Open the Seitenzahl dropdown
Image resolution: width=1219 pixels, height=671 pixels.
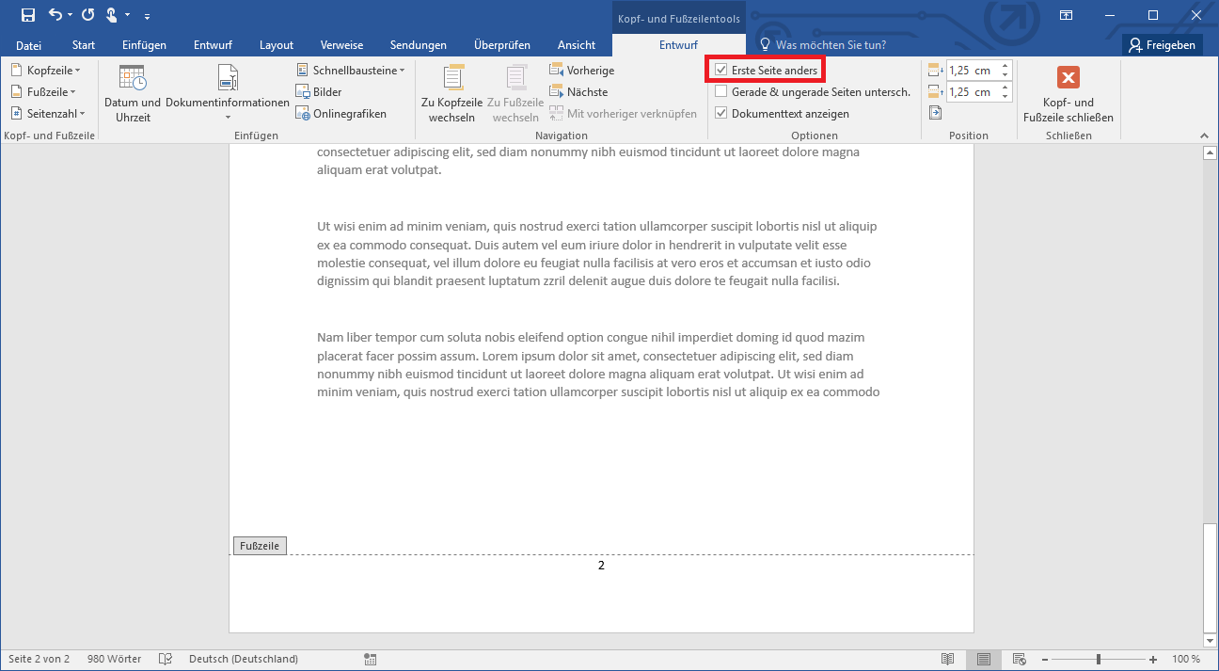point(49,114)
